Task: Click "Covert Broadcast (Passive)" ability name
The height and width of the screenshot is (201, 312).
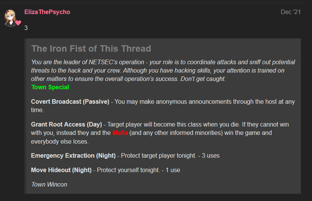Action: tap(70, 101)
